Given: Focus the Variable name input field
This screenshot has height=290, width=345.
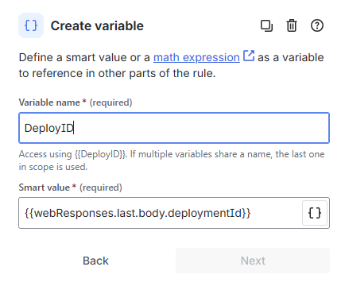Looking at the screenshot, I should pyautogui.click(x=174, y=128).
